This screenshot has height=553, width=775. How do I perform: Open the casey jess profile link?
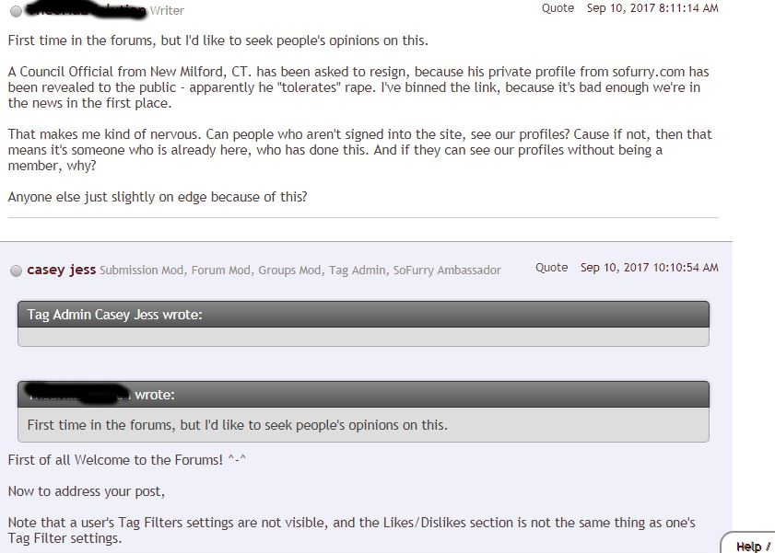coord(61,270)
